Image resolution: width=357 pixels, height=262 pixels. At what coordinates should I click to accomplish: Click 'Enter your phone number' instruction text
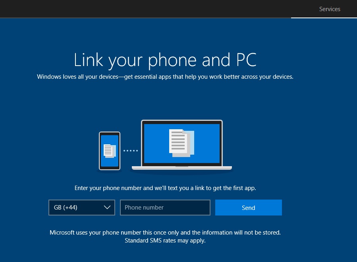(x=165, y=188)
